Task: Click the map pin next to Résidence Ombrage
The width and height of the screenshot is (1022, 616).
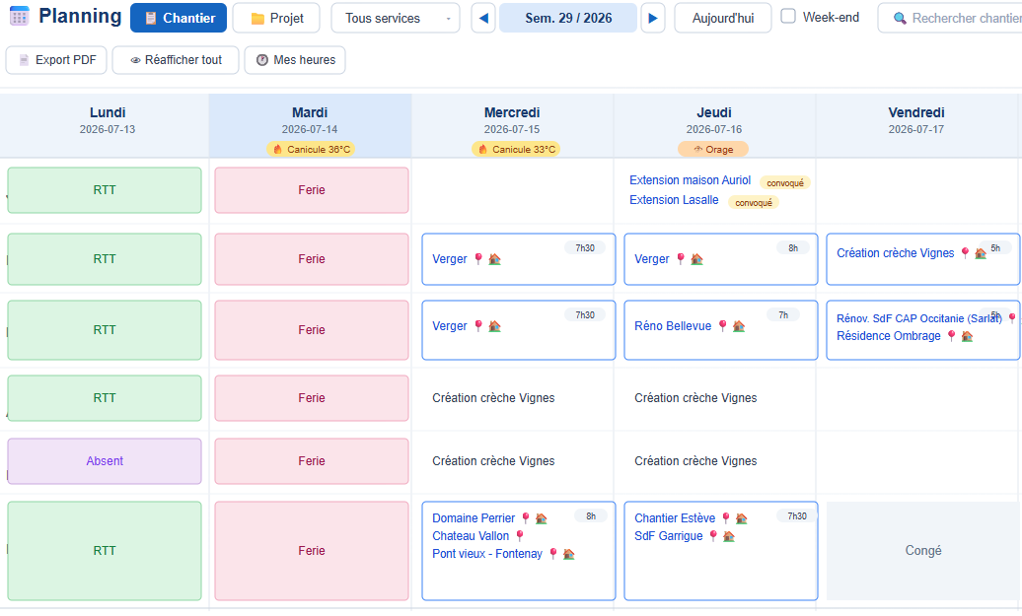Action: (951, 335)
